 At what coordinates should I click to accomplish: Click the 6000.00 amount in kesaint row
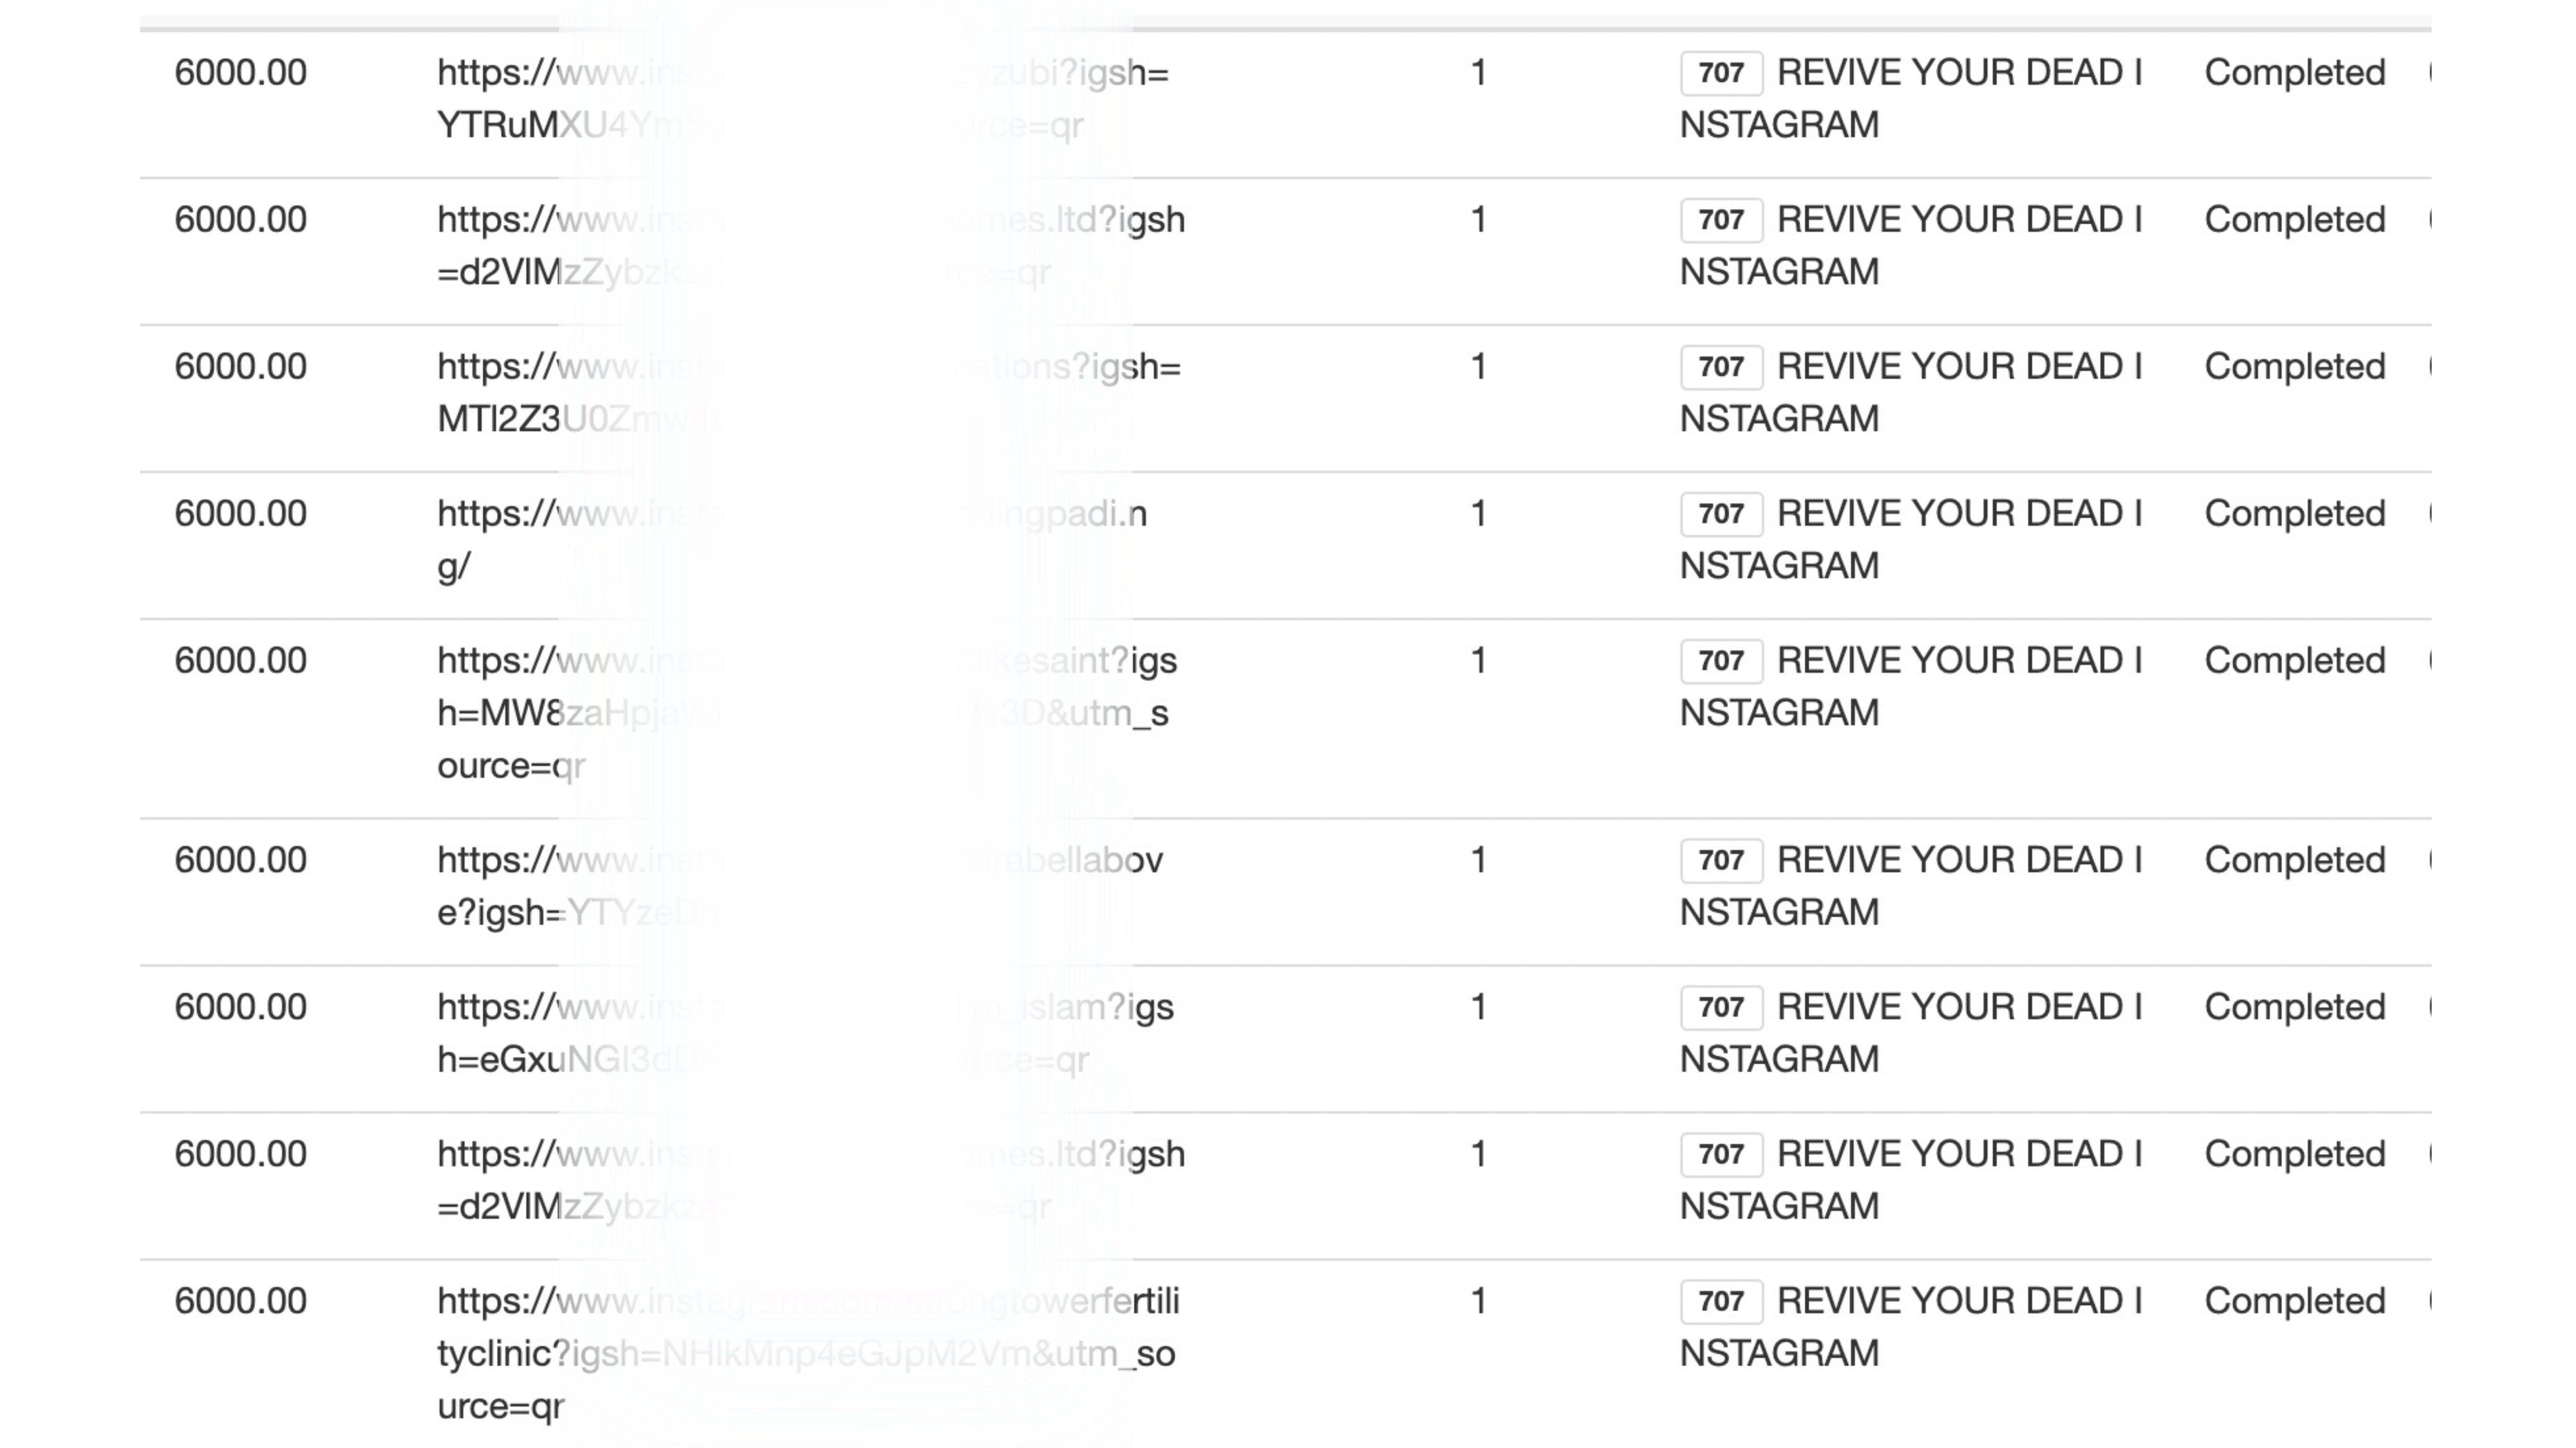pos(240,661)
